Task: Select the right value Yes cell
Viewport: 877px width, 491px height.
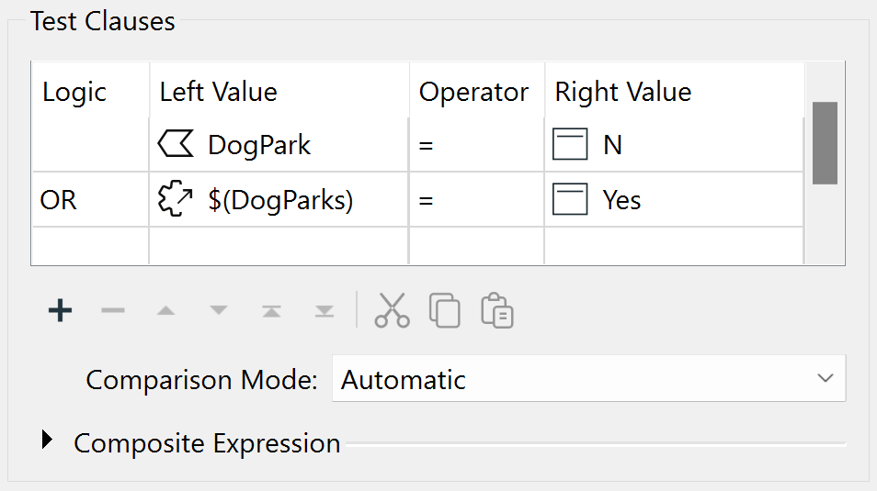Action: pos(674,199)
